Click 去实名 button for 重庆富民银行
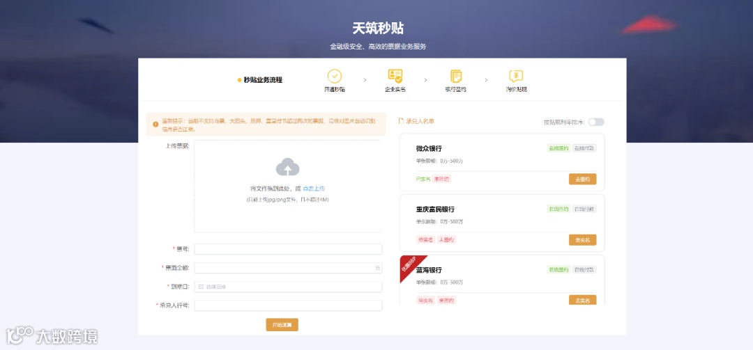753x350 pixels. tap(582, 240)
